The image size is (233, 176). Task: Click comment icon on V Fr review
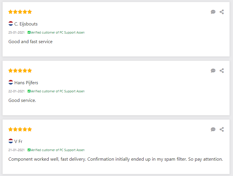(213, 129)
